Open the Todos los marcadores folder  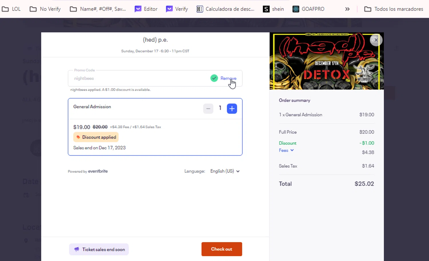coord(394,9)
